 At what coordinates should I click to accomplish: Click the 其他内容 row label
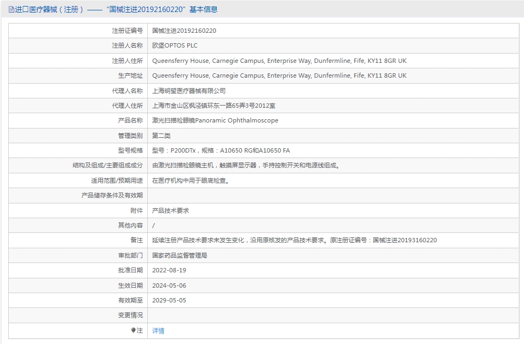point(130,225)
